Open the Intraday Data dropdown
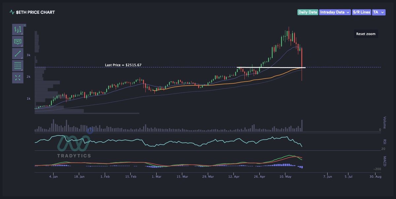396x199 pixels. pyautogui.click(x=335, y=12)
